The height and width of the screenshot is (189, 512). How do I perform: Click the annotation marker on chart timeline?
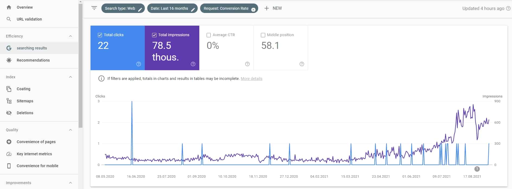pyautogui.click(x=477, y=169)
